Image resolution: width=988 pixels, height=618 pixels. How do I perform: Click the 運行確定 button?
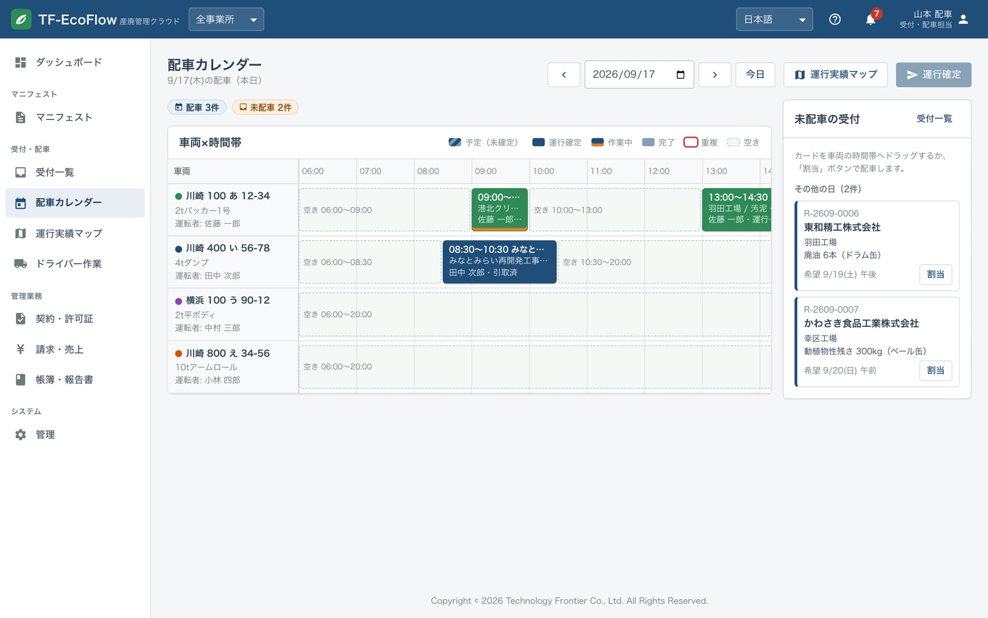(x=934, y=75)
